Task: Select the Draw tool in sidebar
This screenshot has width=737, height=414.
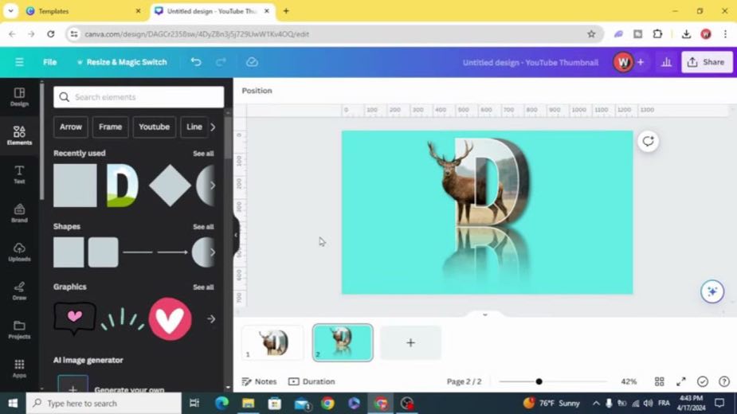Action: pyautogui.click(x=19, y=291)
